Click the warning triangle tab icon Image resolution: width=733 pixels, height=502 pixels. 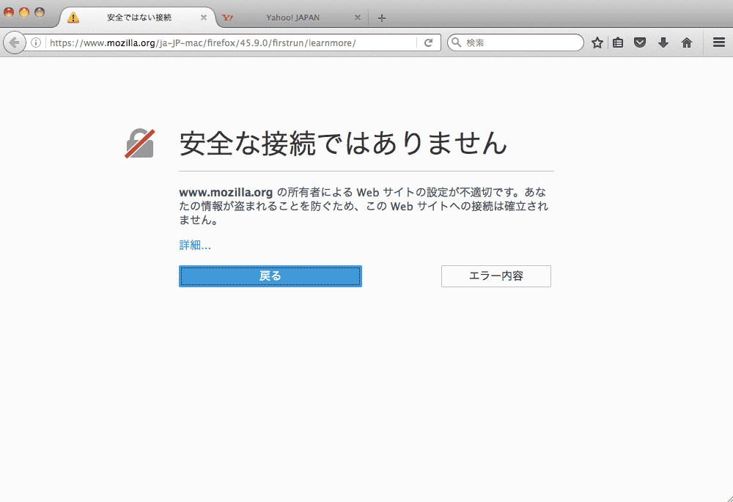click(73, 18)
